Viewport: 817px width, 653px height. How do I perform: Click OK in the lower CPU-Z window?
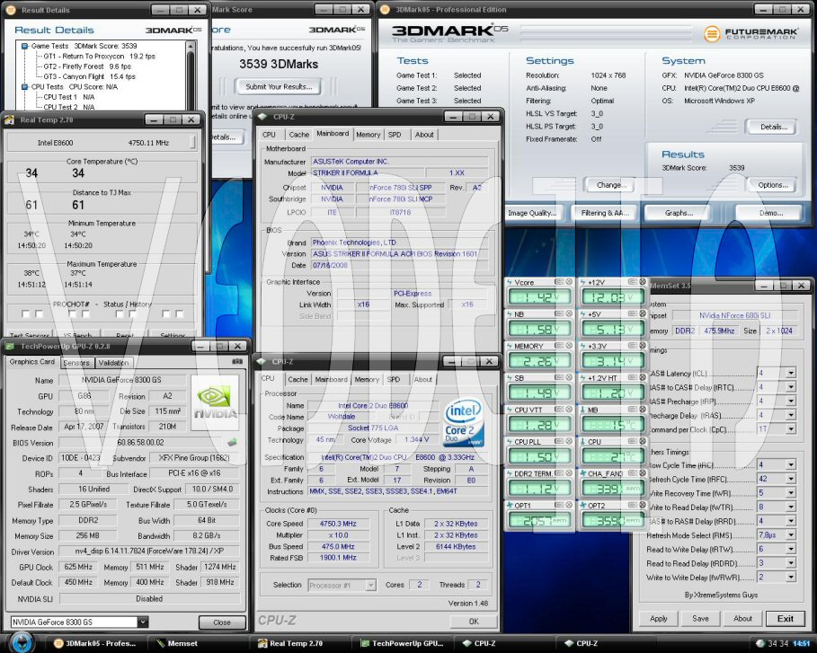click(474, 622)
